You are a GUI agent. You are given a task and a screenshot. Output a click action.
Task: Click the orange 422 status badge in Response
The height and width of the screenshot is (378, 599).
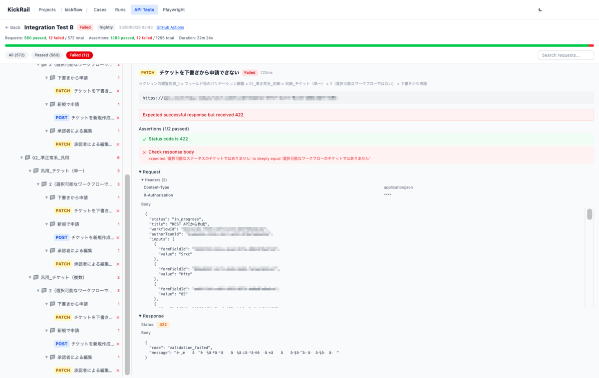[x=163, y=325]
